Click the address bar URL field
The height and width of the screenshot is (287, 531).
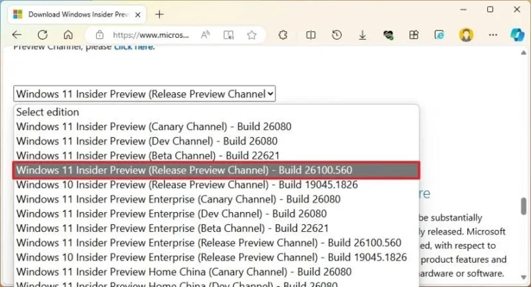click(x=151, y=35)
